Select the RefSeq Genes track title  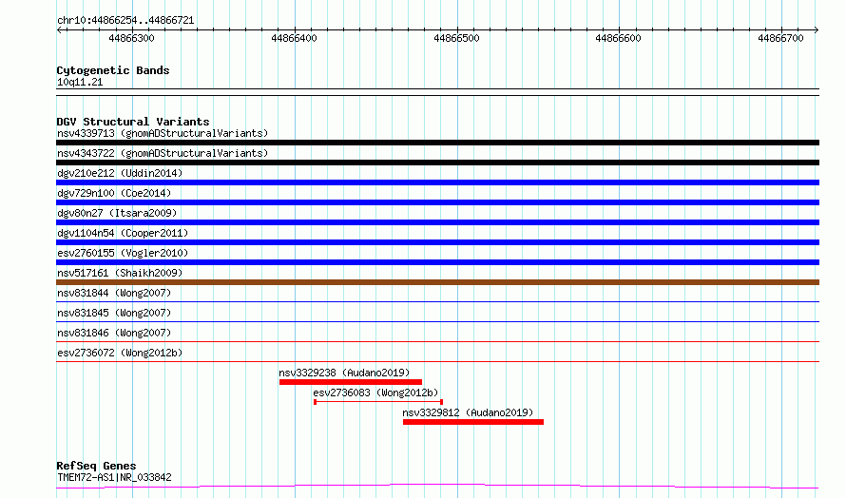tap(96, 466)
